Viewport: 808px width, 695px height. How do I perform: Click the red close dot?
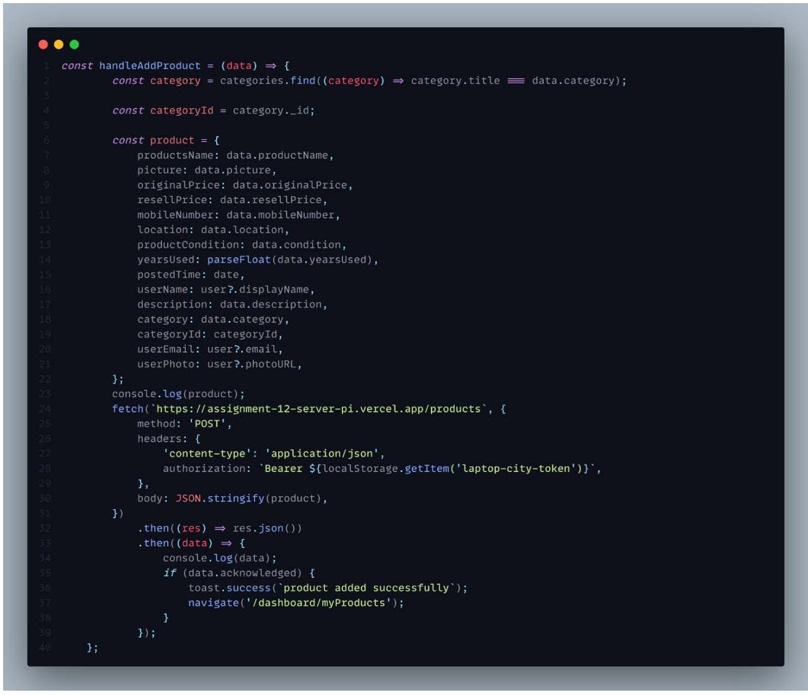[x=43, y=45]
